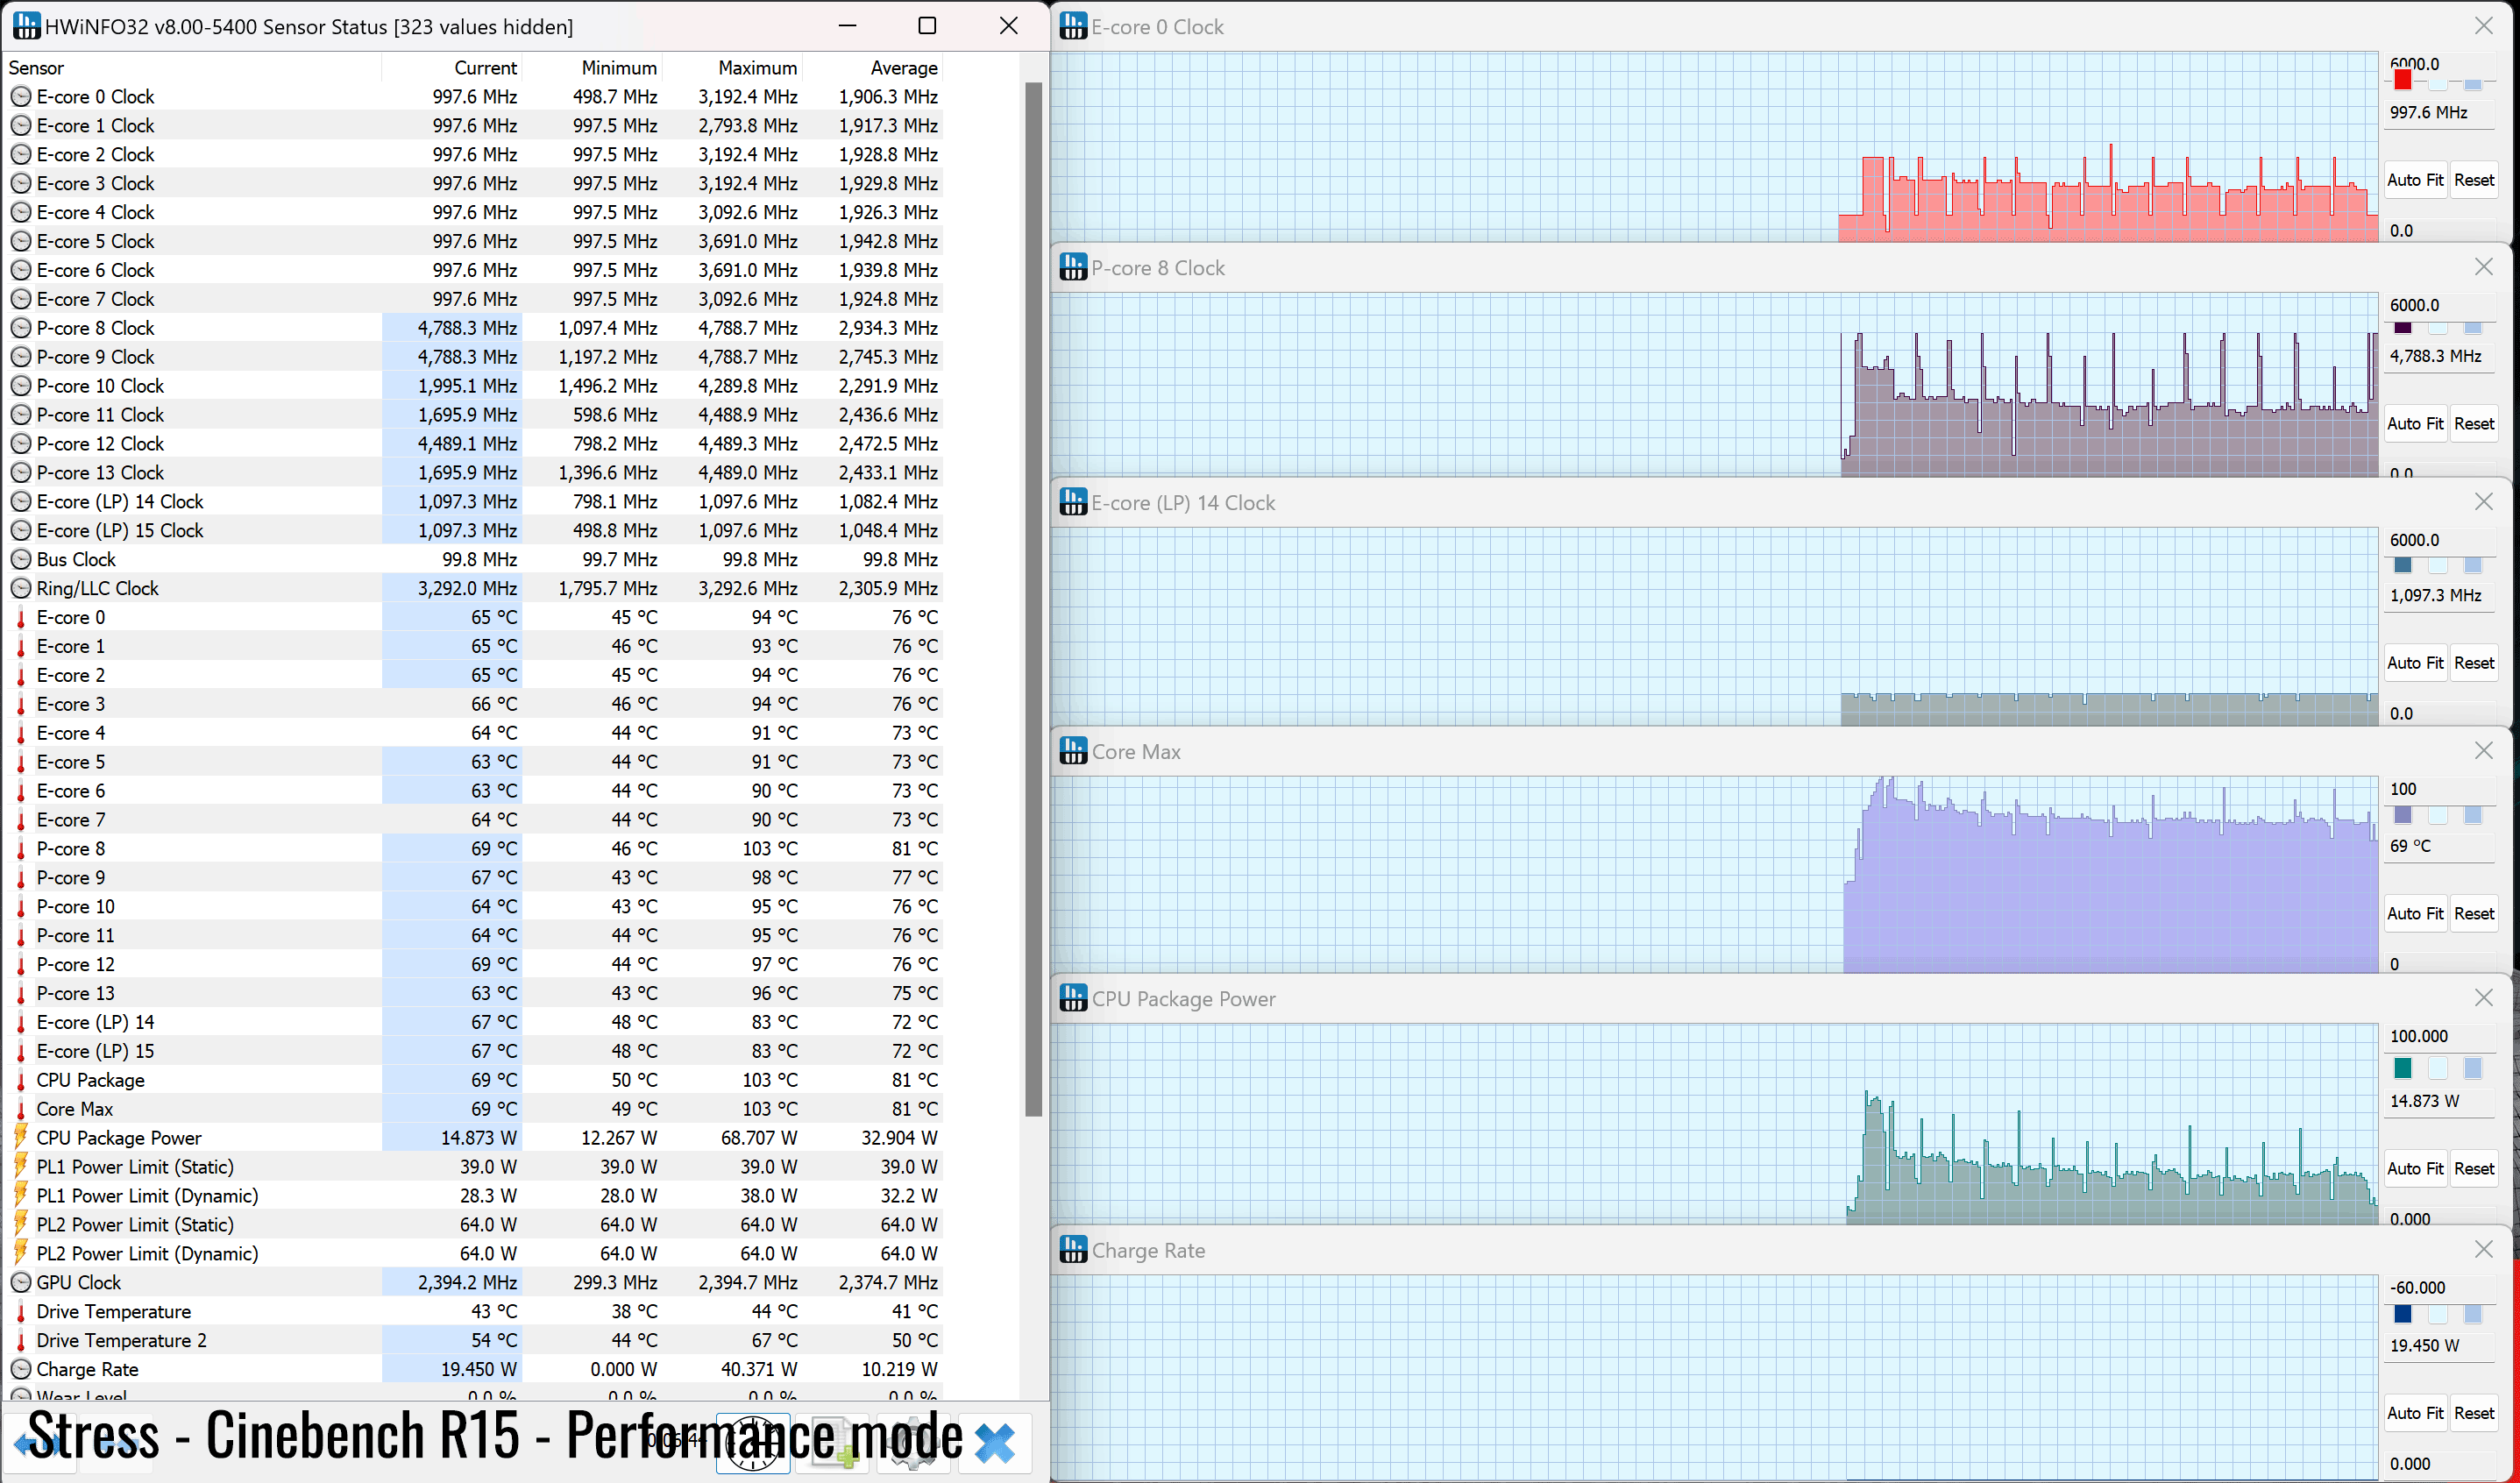The width and height of the screenshot is (2520, 1483).
Task: Click Reset in Core Max graph
Action: point(2474,913)
